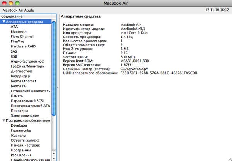Select Журналы in the sidebar
Screen dimensions: 232x161
[x=19, y=136]
